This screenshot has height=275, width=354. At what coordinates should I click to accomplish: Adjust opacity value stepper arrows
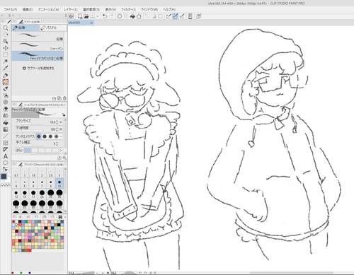(x=57, y=129)
